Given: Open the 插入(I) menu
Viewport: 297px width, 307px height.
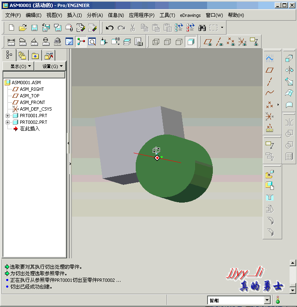Looking at the screenshot, I should (74, 15).
